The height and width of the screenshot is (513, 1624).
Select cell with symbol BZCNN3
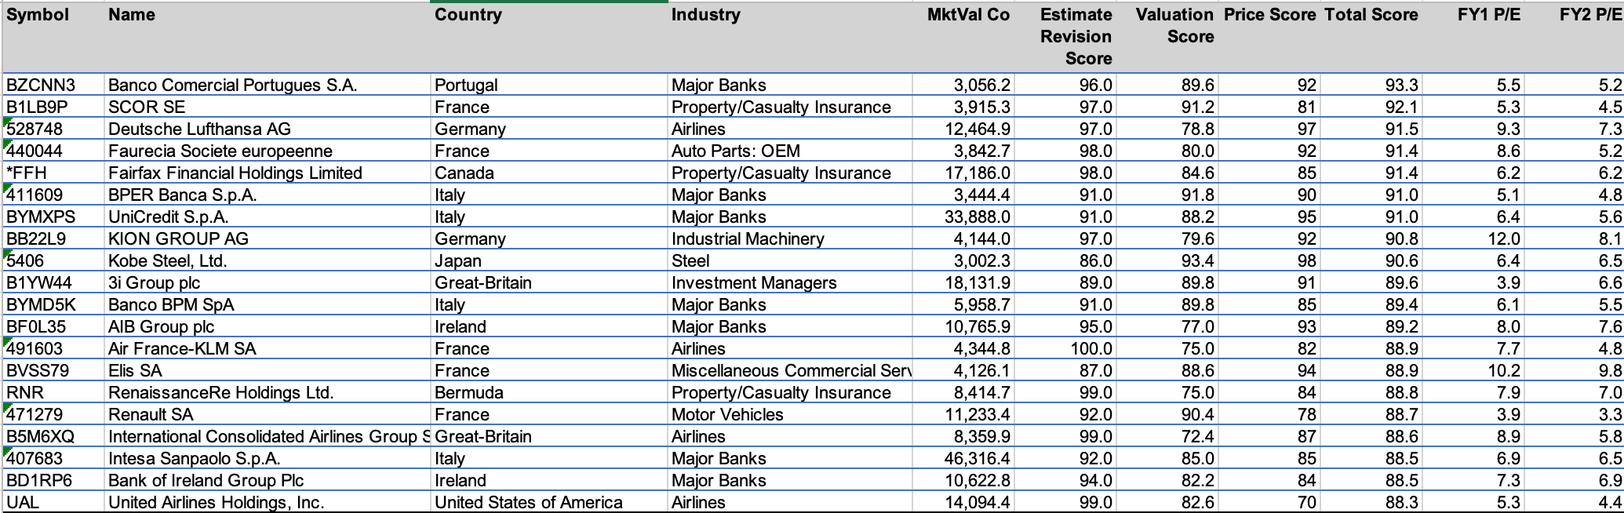(53, 85)
